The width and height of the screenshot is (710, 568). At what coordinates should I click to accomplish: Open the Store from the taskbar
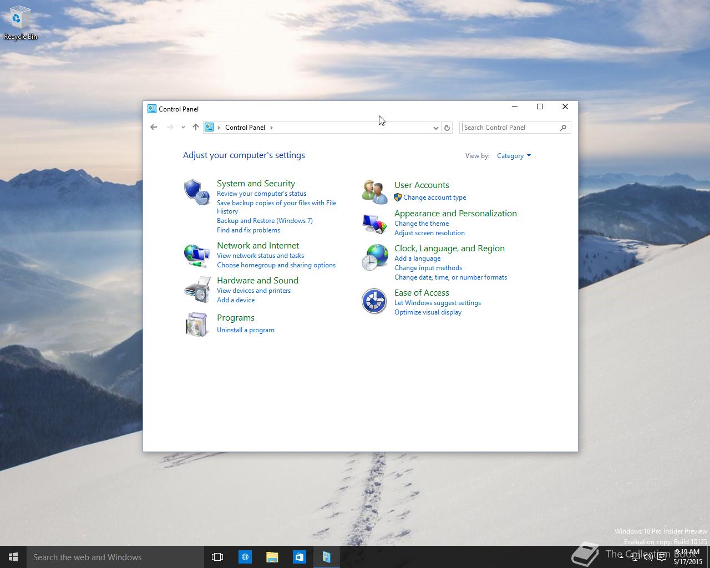coord(299,557)
